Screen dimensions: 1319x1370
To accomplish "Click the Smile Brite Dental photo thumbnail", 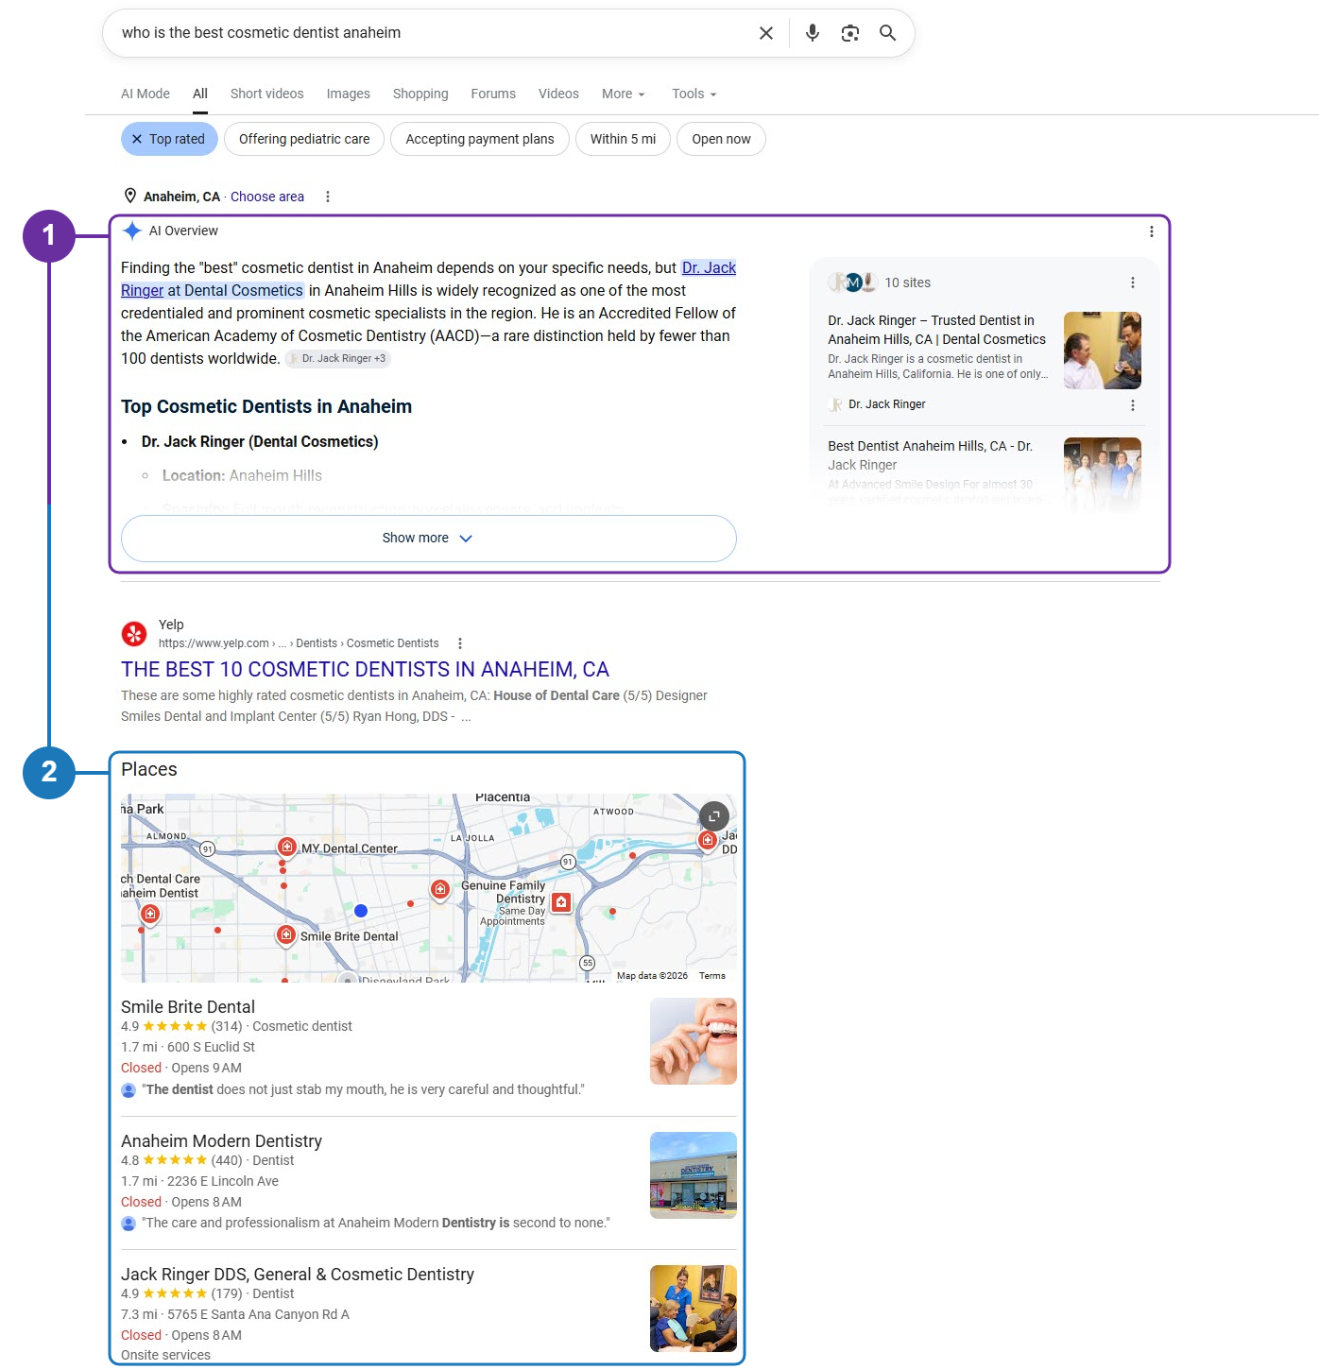I will pos(694,1041).
